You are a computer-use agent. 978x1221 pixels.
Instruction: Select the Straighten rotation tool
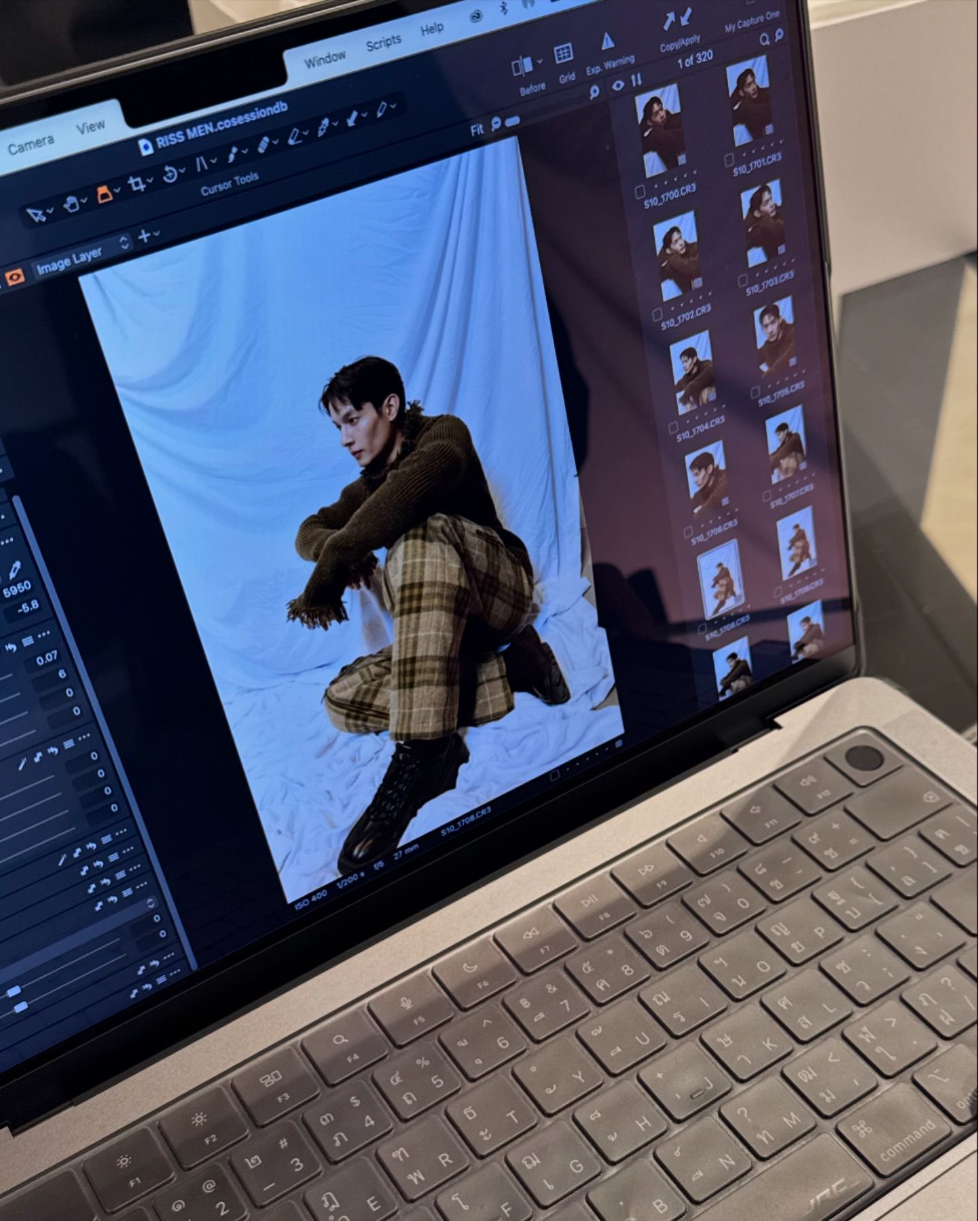click(x=169, y=174)
